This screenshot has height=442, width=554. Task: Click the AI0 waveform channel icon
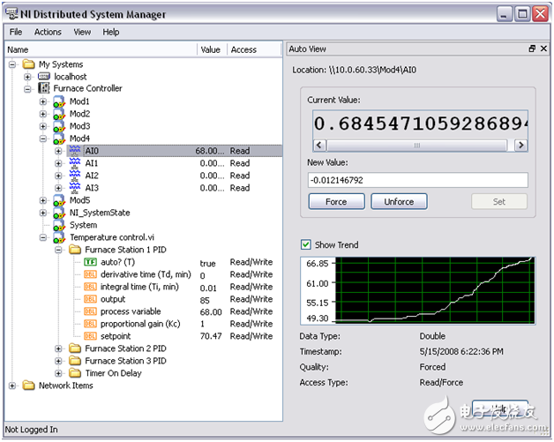pyautogui.click(x=74, y=151)
